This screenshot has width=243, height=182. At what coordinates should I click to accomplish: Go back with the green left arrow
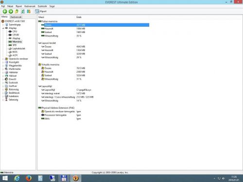tap(5, 11)
